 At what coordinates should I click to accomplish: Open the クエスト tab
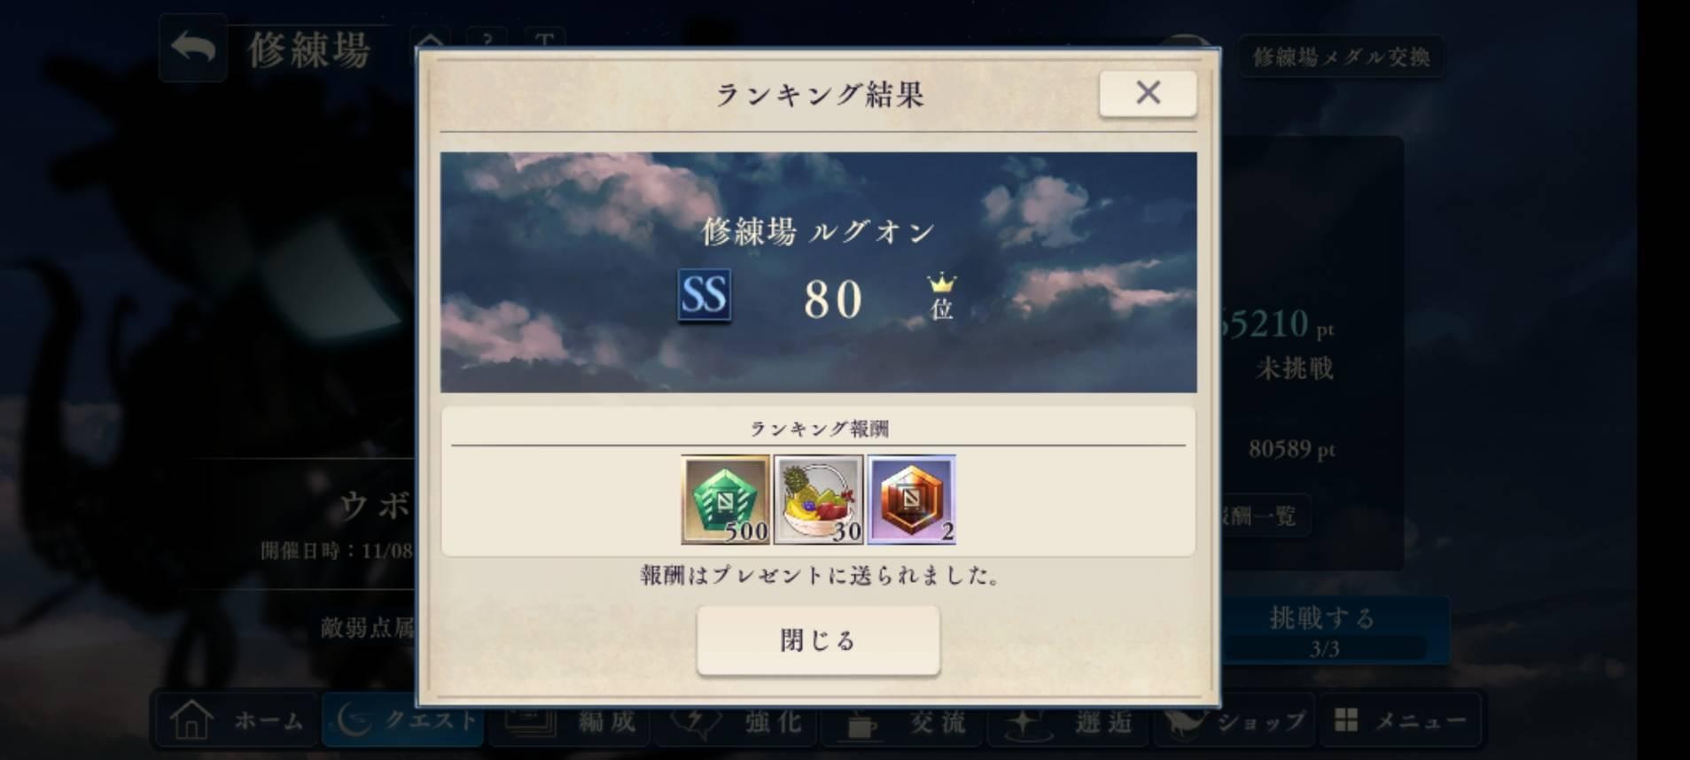tap(403, 720)
